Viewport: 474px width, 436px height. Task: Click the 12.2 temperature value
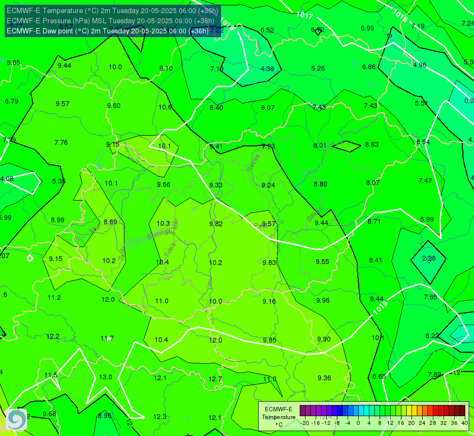pos(53,337)
